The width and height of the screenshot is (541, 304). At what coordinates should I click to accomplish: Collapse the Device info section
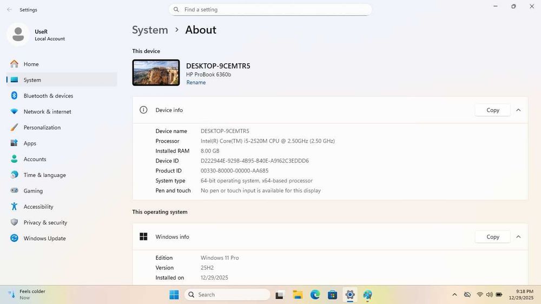pyautogui.click(x=518, y=110)
